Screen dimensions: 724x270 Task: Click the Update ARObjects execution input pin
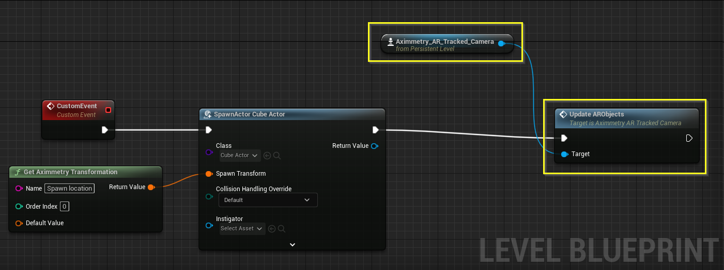564,138
